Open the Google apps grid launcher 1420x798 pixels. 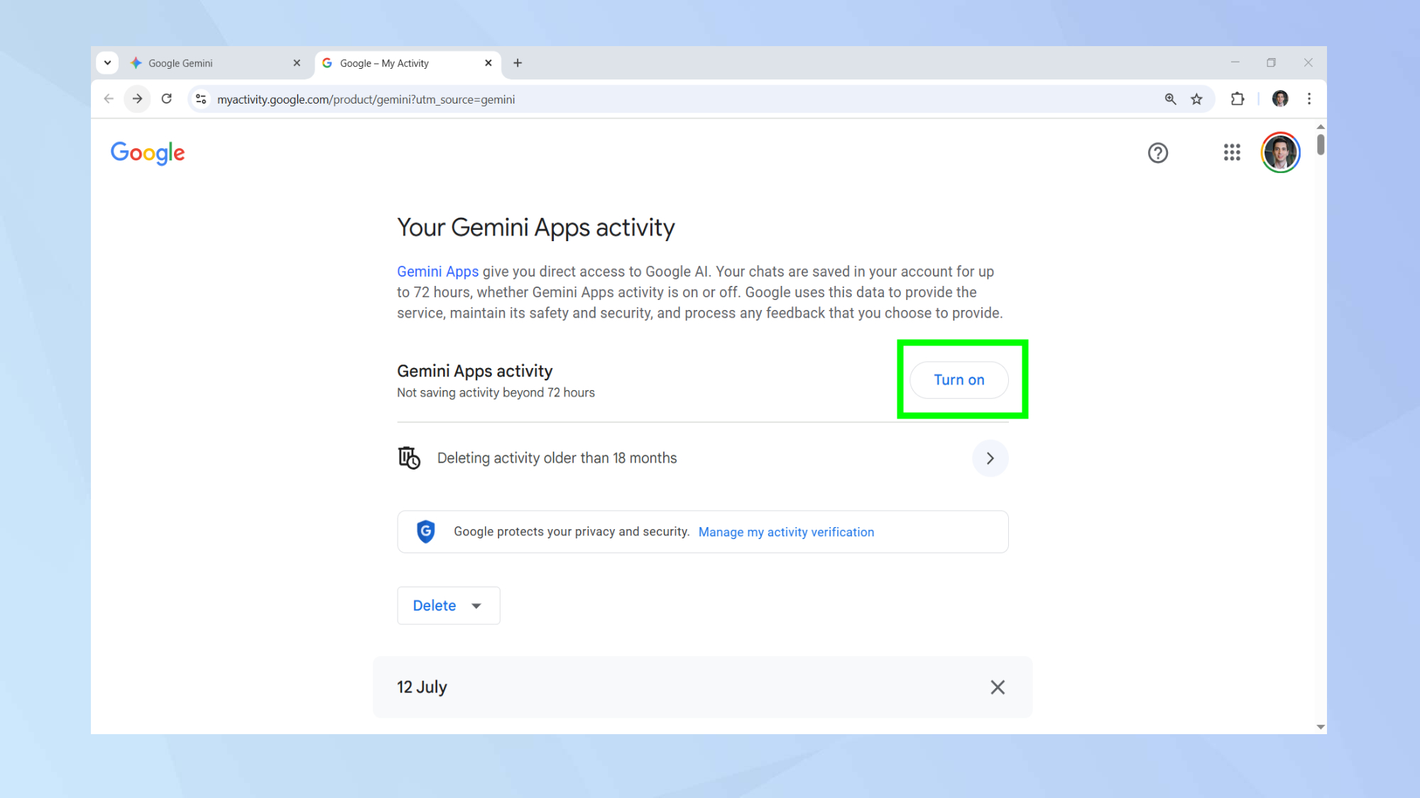pyautogui.click(x=1231, y=153)
